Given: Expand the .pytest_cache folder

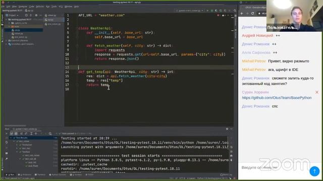Looking at the screenshot, I should [x=10, y=23].
